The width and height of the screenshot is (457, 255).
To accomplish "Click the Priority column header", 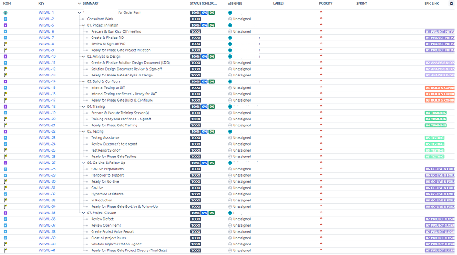I will (x=326, y=4).
